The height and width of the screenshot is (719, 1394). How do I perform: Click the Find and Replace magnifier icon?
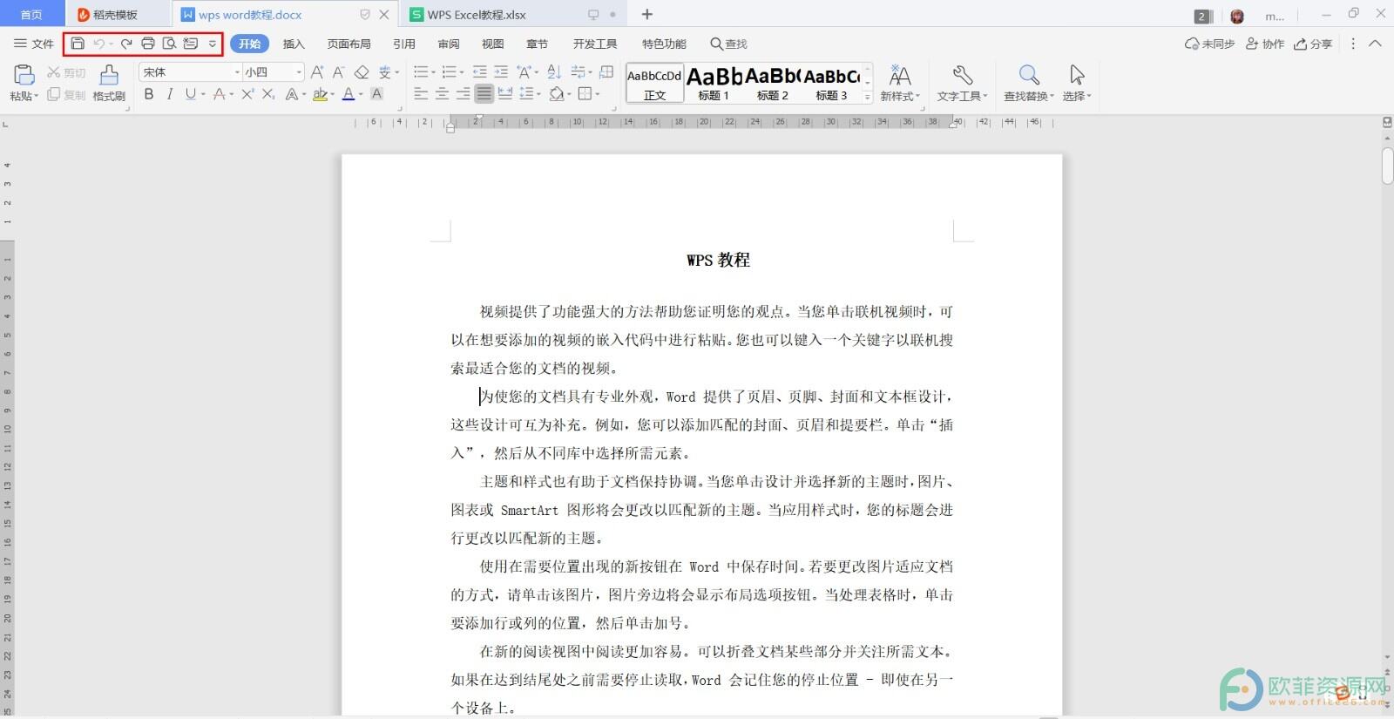[x=1029, y=75]
